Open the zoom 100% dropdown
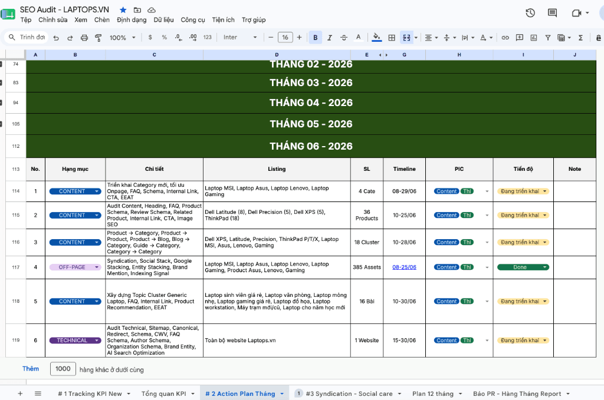Image resolution: width=604 pixels, height=400 pixels. click(123, 38)
